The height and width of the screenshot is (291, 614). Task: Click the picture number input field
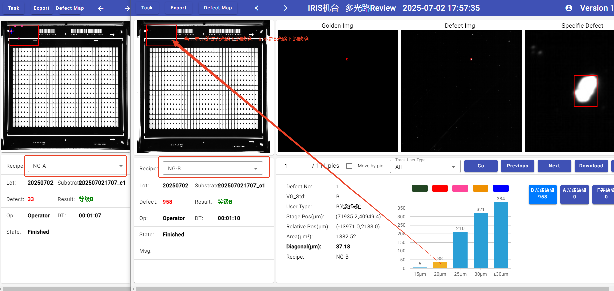(x=297, y=166)
